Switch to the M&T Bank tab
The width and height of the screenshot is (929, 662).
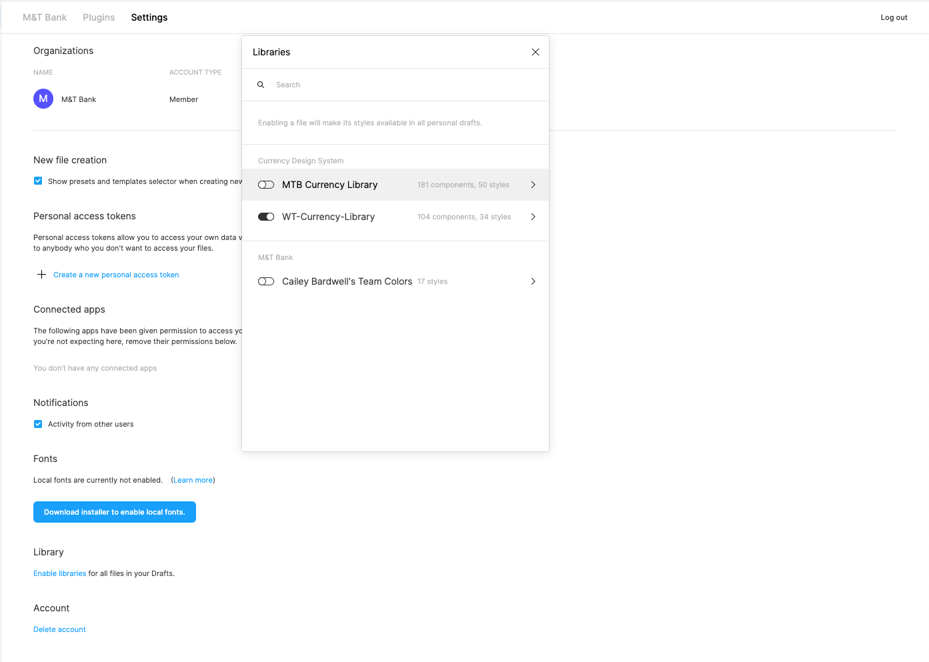(45, 17)
